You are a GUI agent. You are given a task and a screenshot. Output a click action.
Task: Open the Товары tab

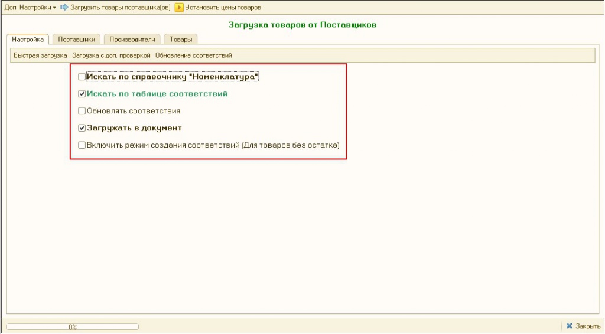tap(181, 40)
